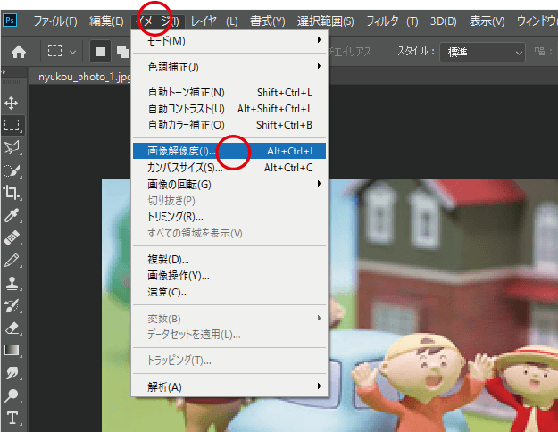558x432 pixels.
Task: Choose 画像解像度(I)... menu item
Action: (x=229, y=151)
